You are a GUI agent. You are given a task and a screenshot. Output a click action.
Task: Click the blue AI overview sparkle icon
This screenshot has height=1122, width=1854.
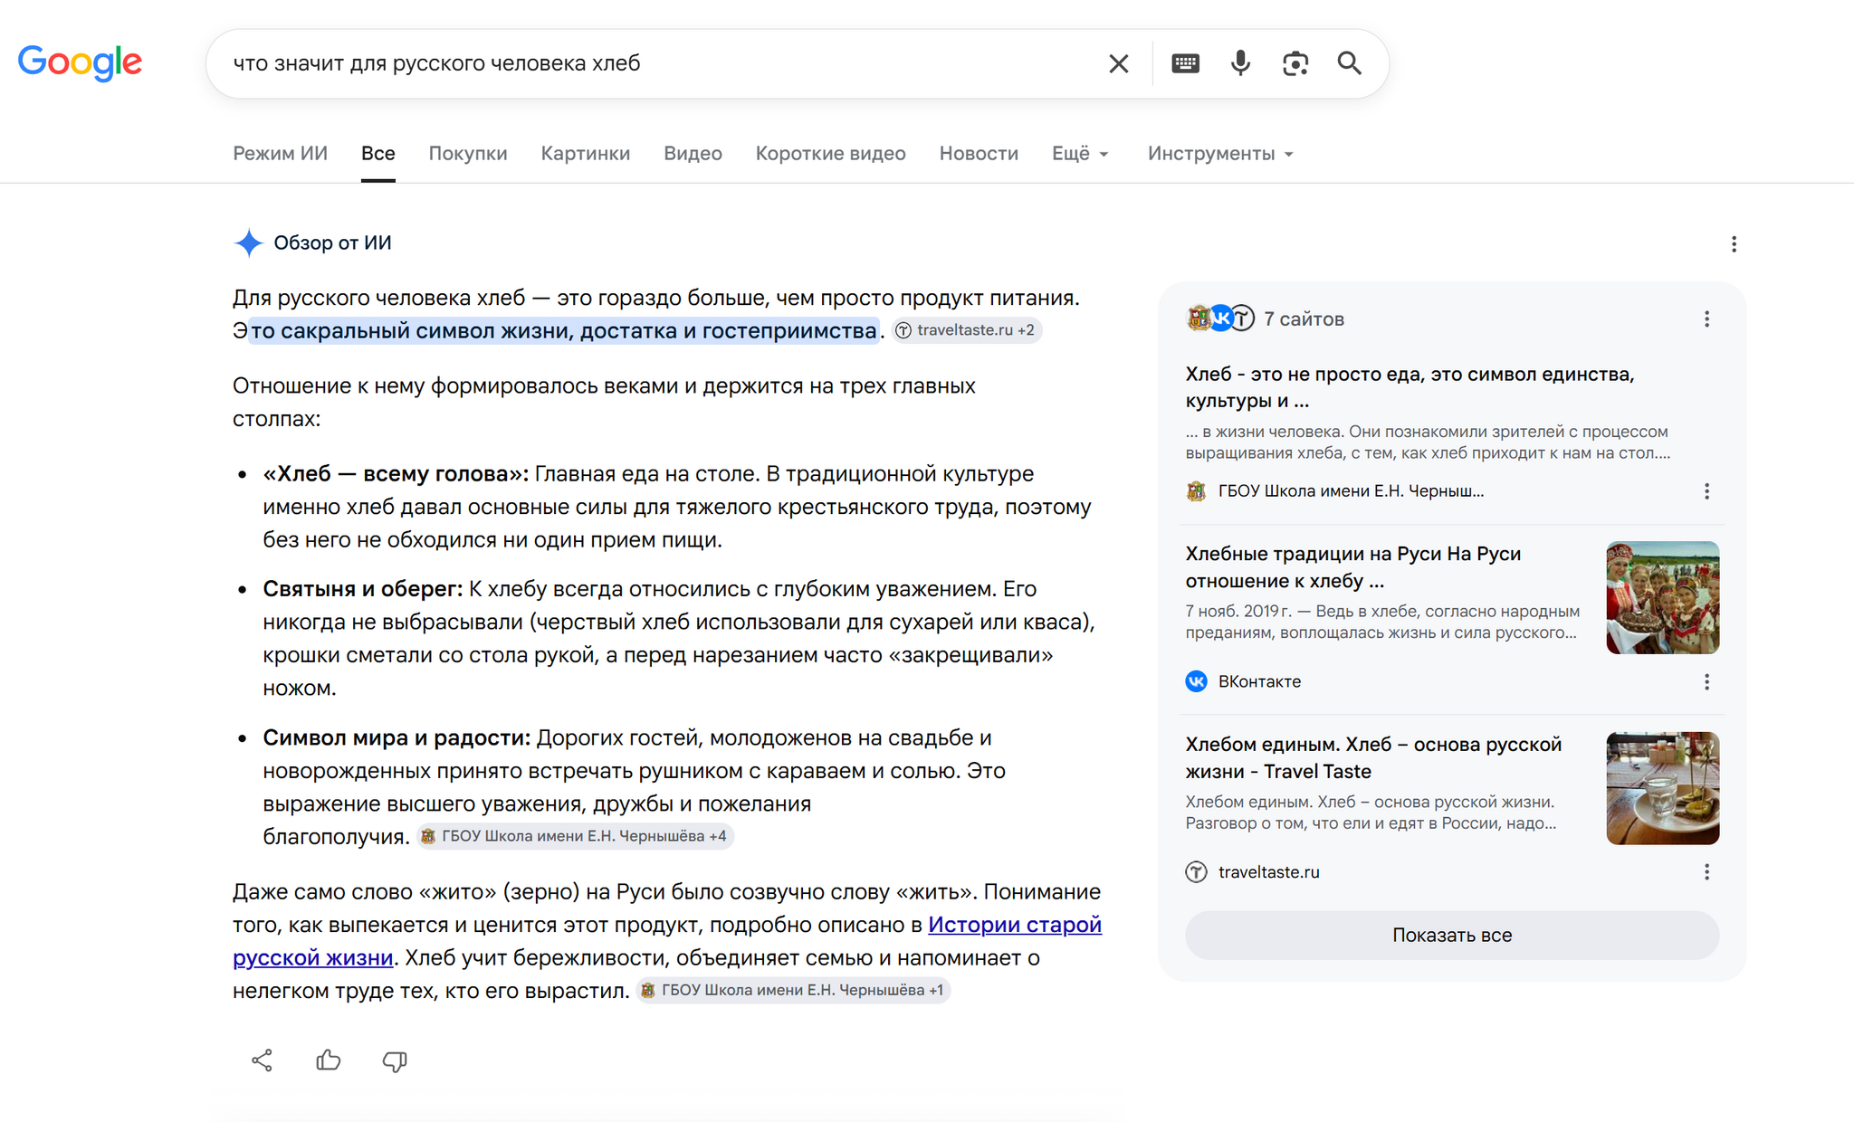click(248, 242)
